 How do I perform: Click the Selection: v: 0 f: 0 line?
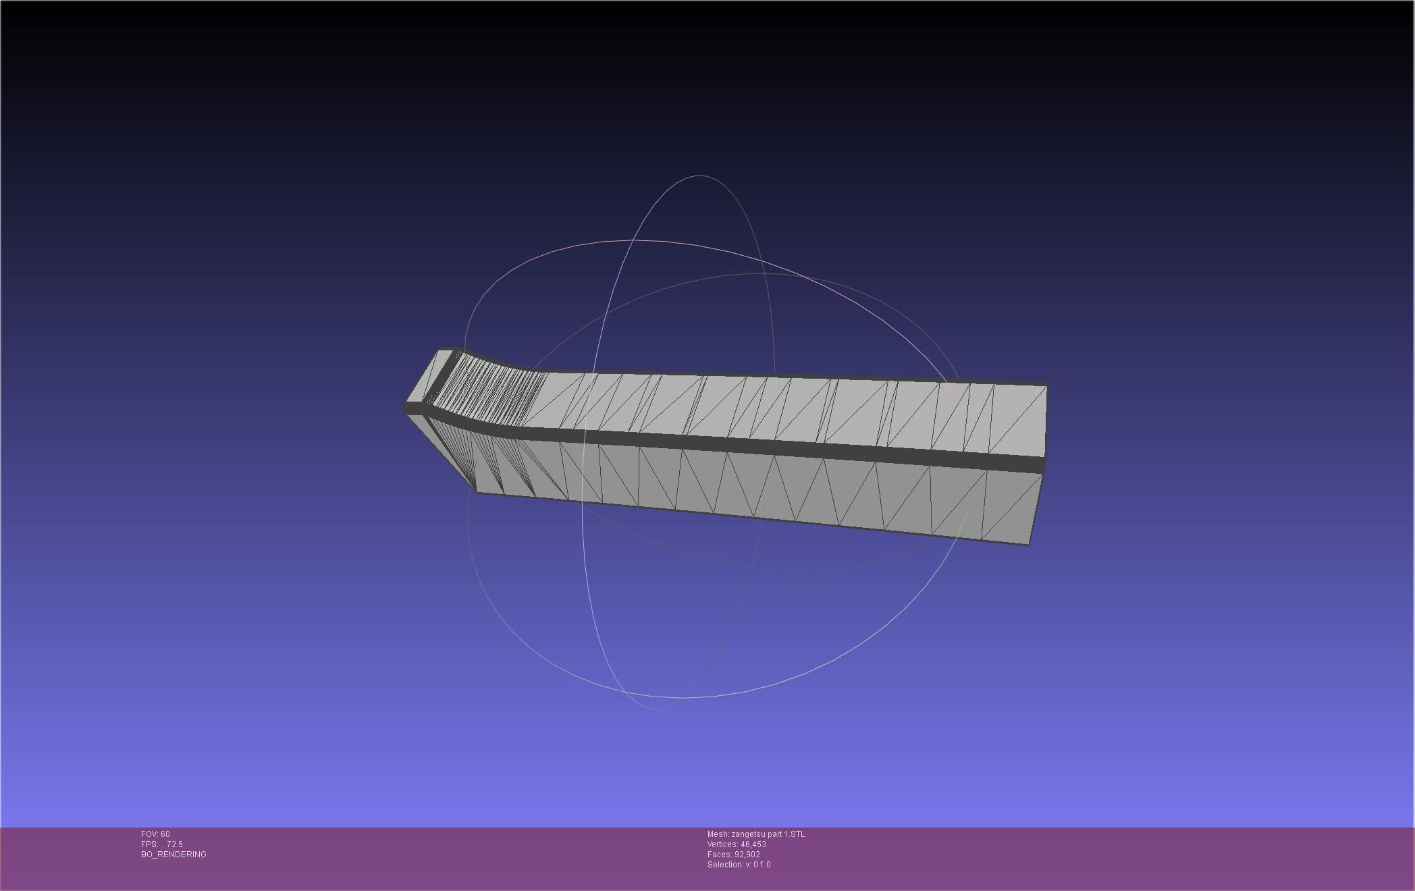point(739,865)
